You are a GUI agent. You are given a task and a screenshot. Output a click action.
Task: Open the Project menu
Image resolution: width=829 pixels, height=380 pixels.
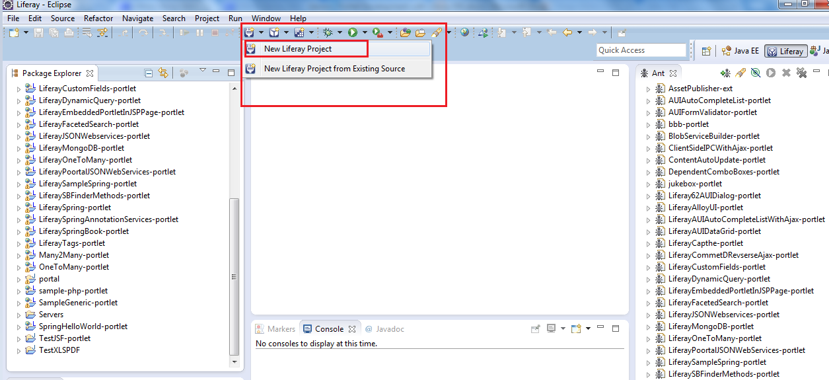coord(207,19)
